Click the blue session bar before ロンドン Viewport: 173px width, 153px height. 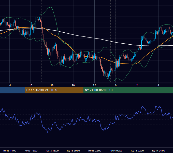point(12,90)
